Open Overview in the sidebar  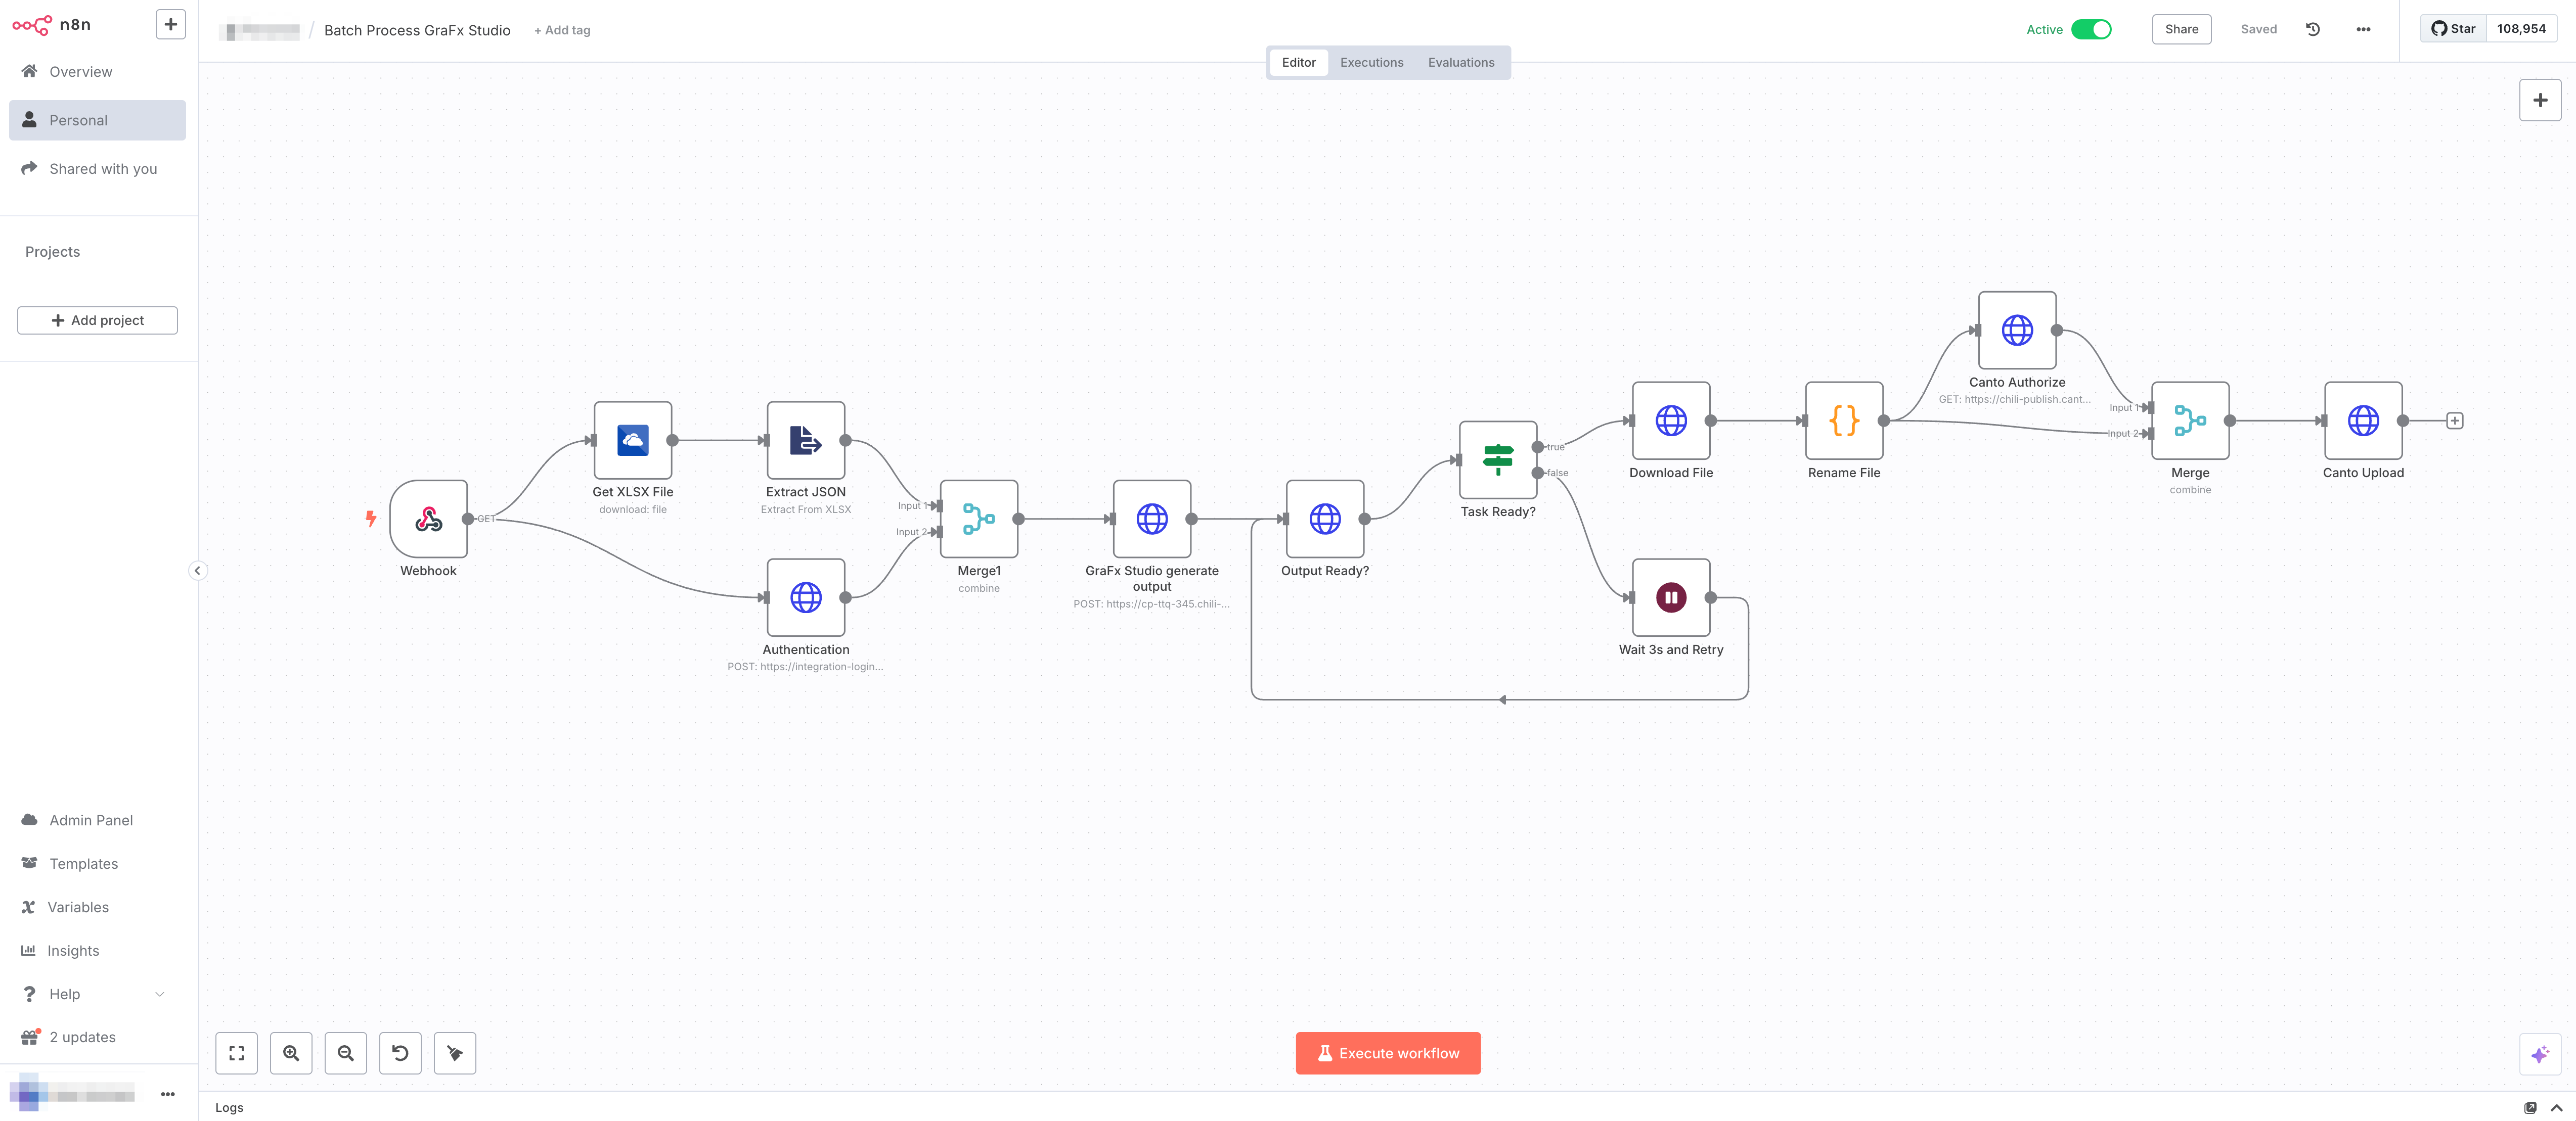[97, 71]
